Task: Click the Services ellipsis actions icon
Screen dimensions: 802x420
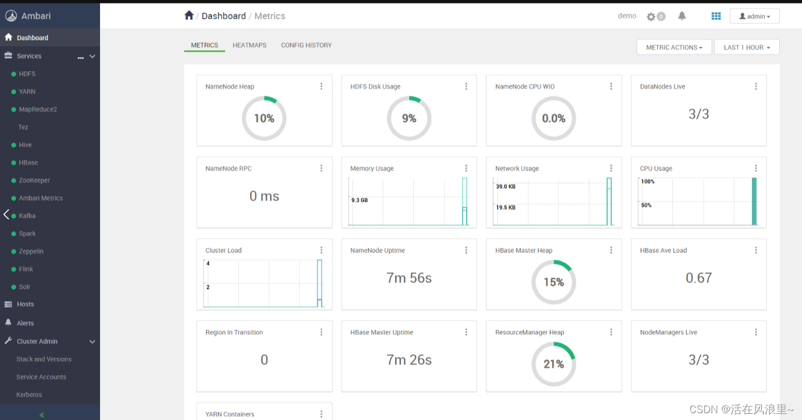Action: point(81,57)
